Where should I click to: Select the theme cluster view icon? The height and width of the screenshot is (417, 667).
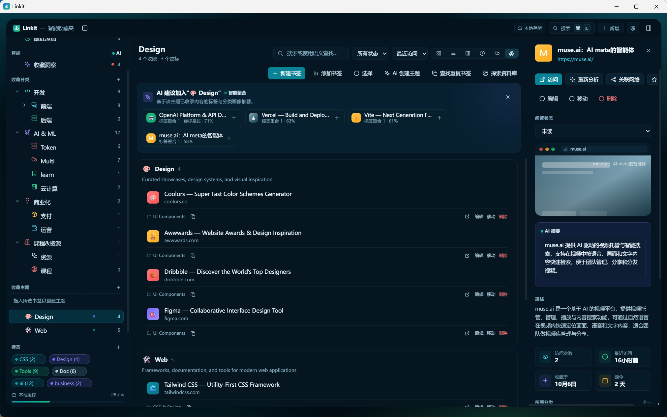pos(512,53)
